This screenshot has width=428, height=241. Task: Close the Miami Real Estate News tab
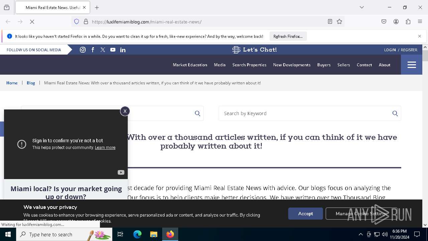tap(84, 7)
